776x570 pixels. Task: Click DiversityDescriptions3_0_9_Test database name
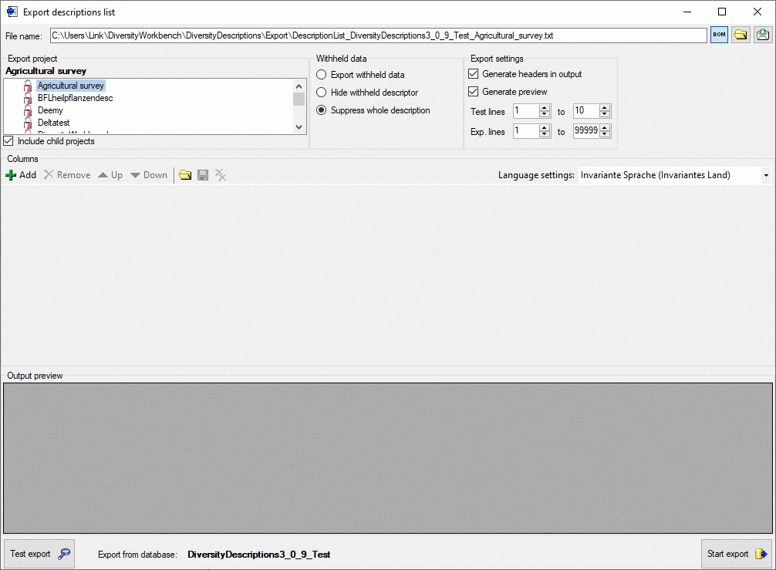[259, 554]
